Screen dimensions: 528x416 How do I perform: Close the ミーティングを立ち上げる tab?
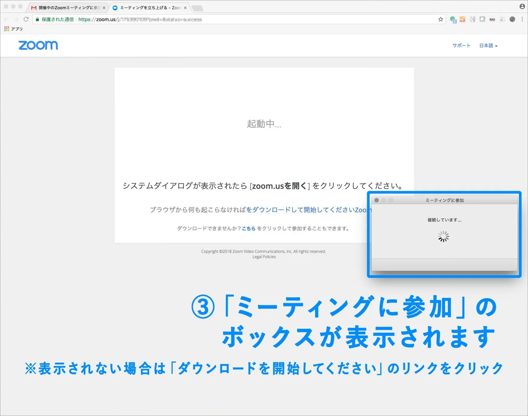pos(185,8)
